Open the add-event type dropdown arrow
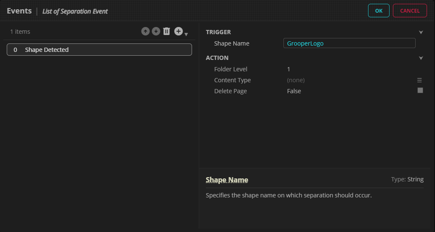 (186, 34)
